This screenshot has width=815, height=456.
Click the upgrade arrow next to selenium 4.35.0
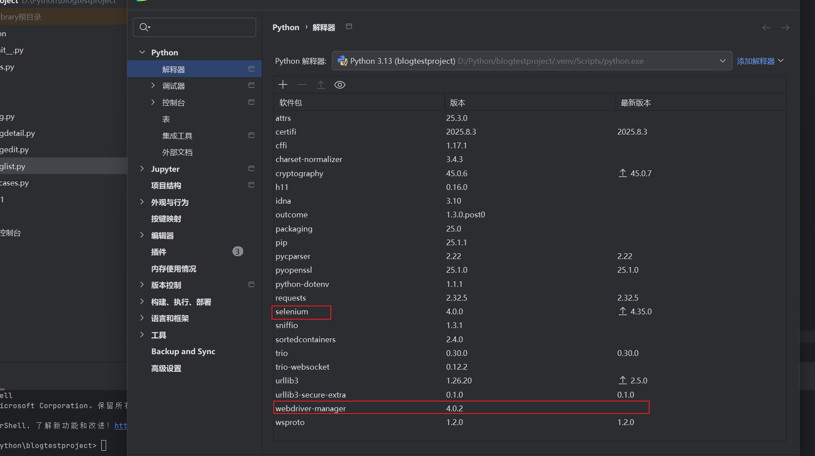(623, 311)
